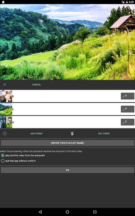Tap the Android home circle icon
This screenshot has width=135, height=216.
(x=67, y=212)
